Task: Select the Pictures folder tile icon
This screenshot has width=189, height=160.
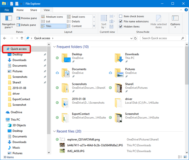Action: pyautogui.click(x=119, y=73)
